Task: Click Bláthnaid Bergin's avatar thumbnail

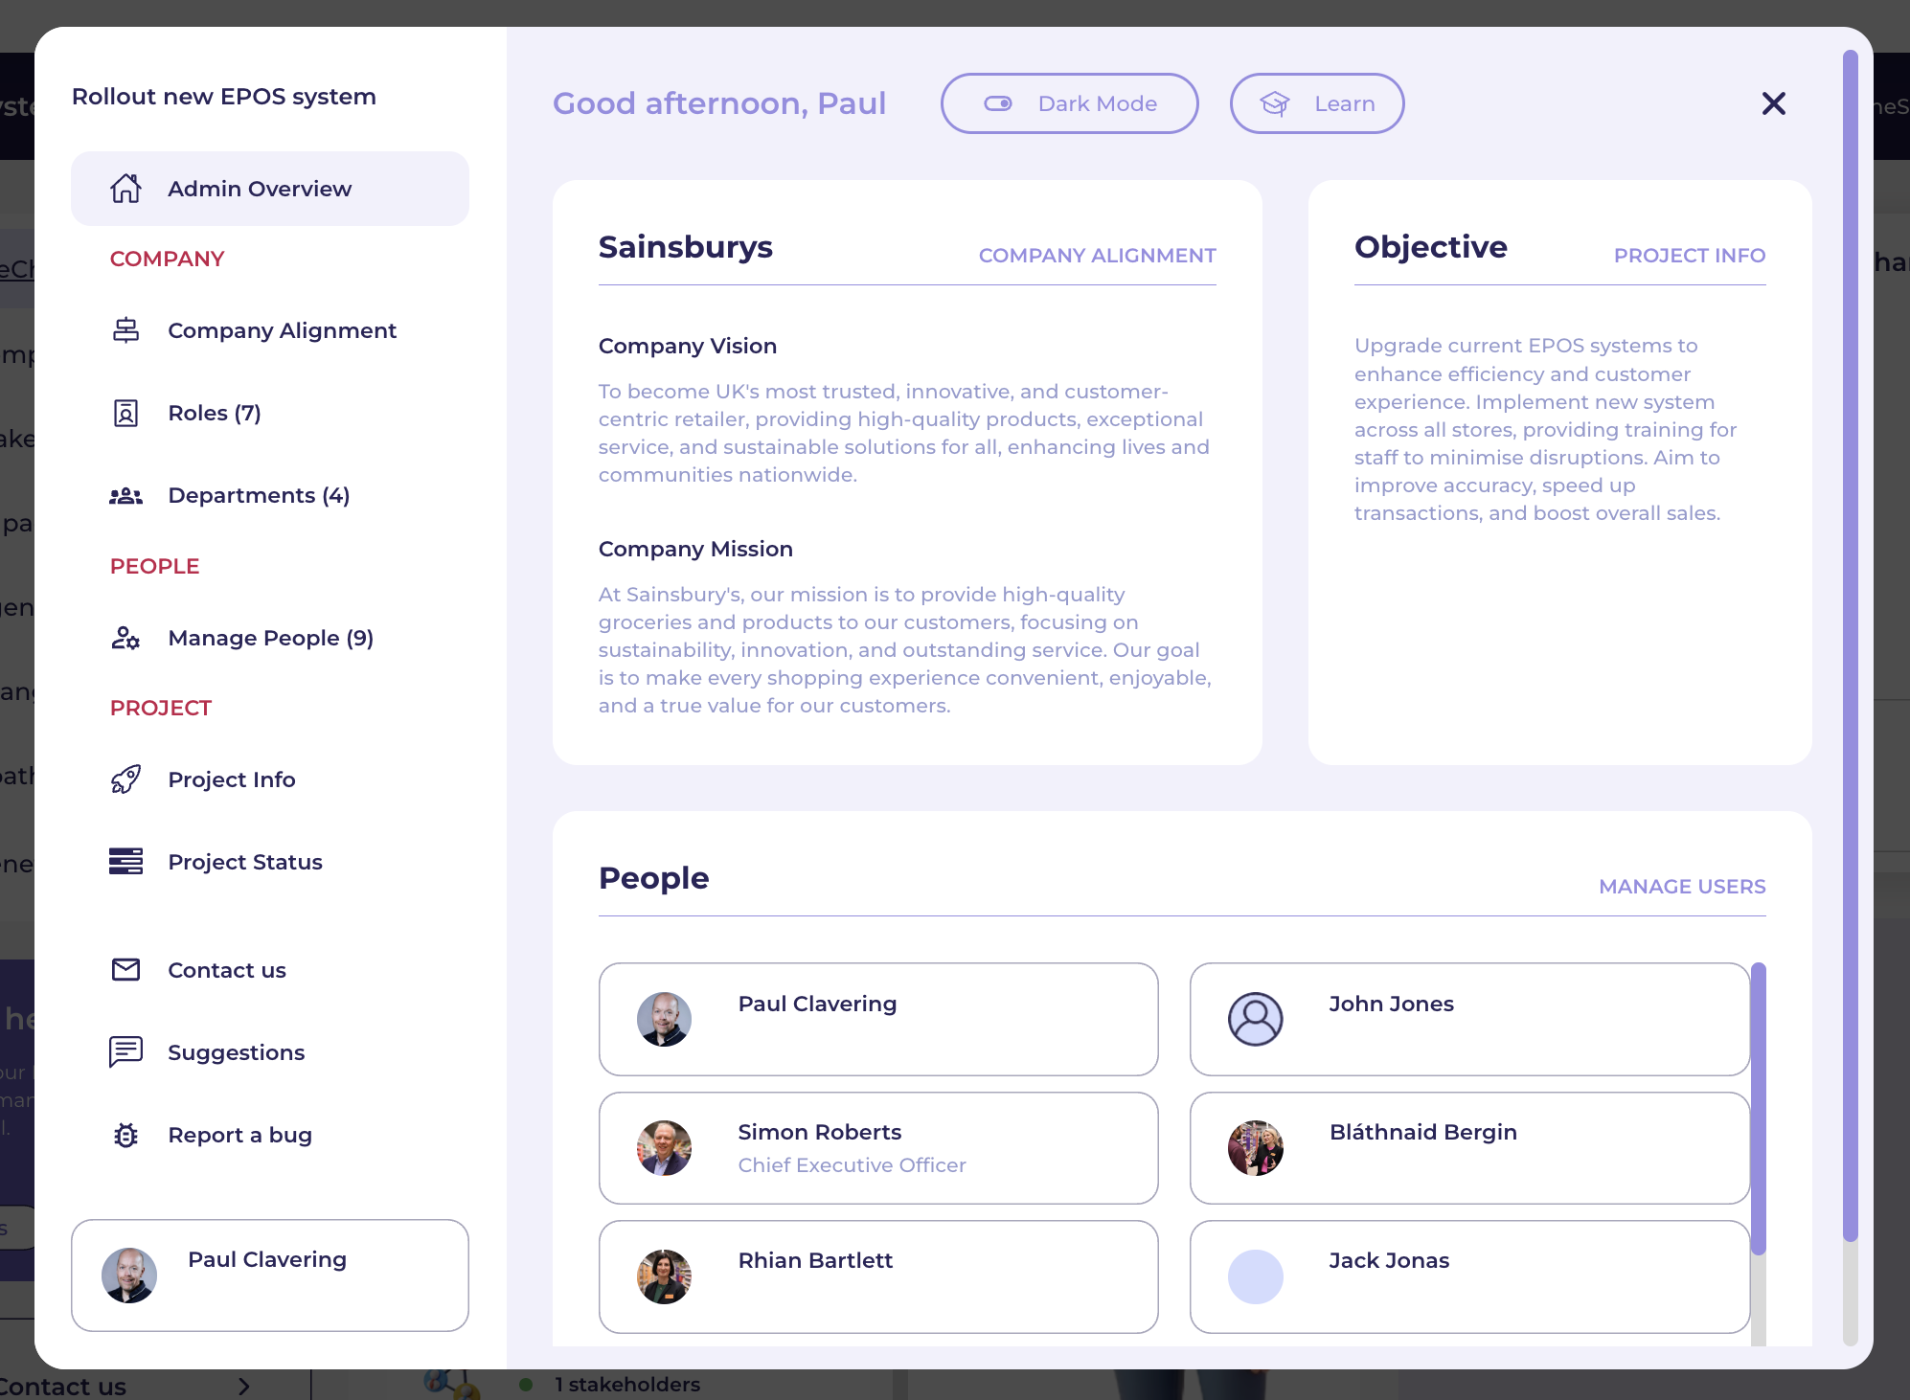Action: coord(1255,1147)
